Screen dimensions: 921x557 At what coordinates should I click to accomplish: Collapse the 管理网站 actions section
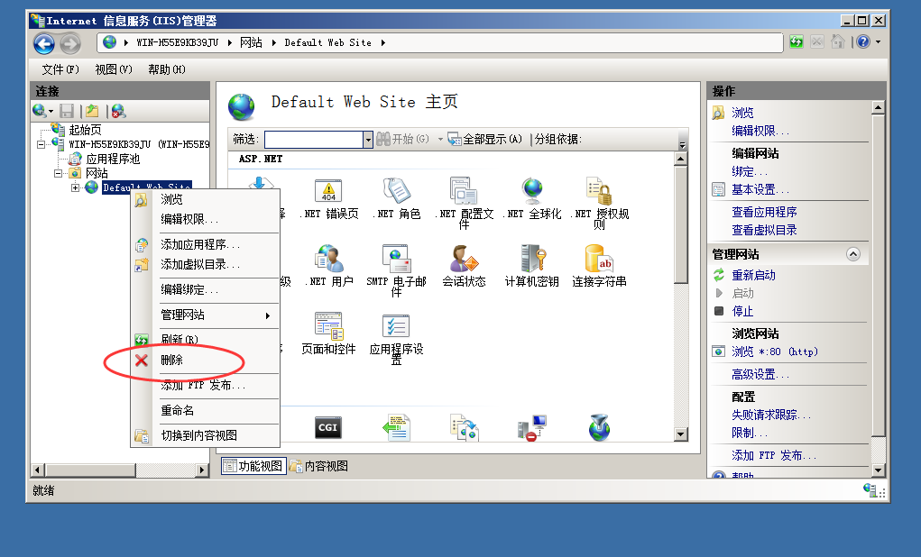click(x=853, y=254)
